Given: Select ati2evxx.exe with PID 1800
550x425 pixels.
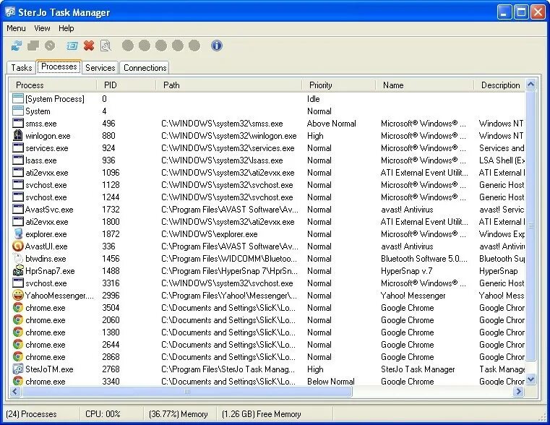Looking at the screenshot, I should click(267, 222).
